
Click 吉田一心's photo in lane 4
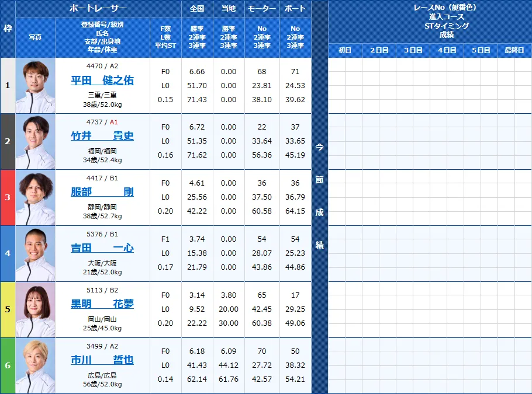(x=34, y=253)
